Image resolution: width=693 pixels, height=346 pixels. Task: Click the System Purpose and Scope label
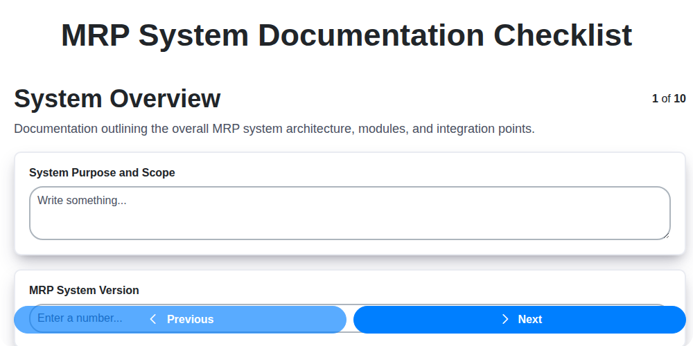point(102,172)
